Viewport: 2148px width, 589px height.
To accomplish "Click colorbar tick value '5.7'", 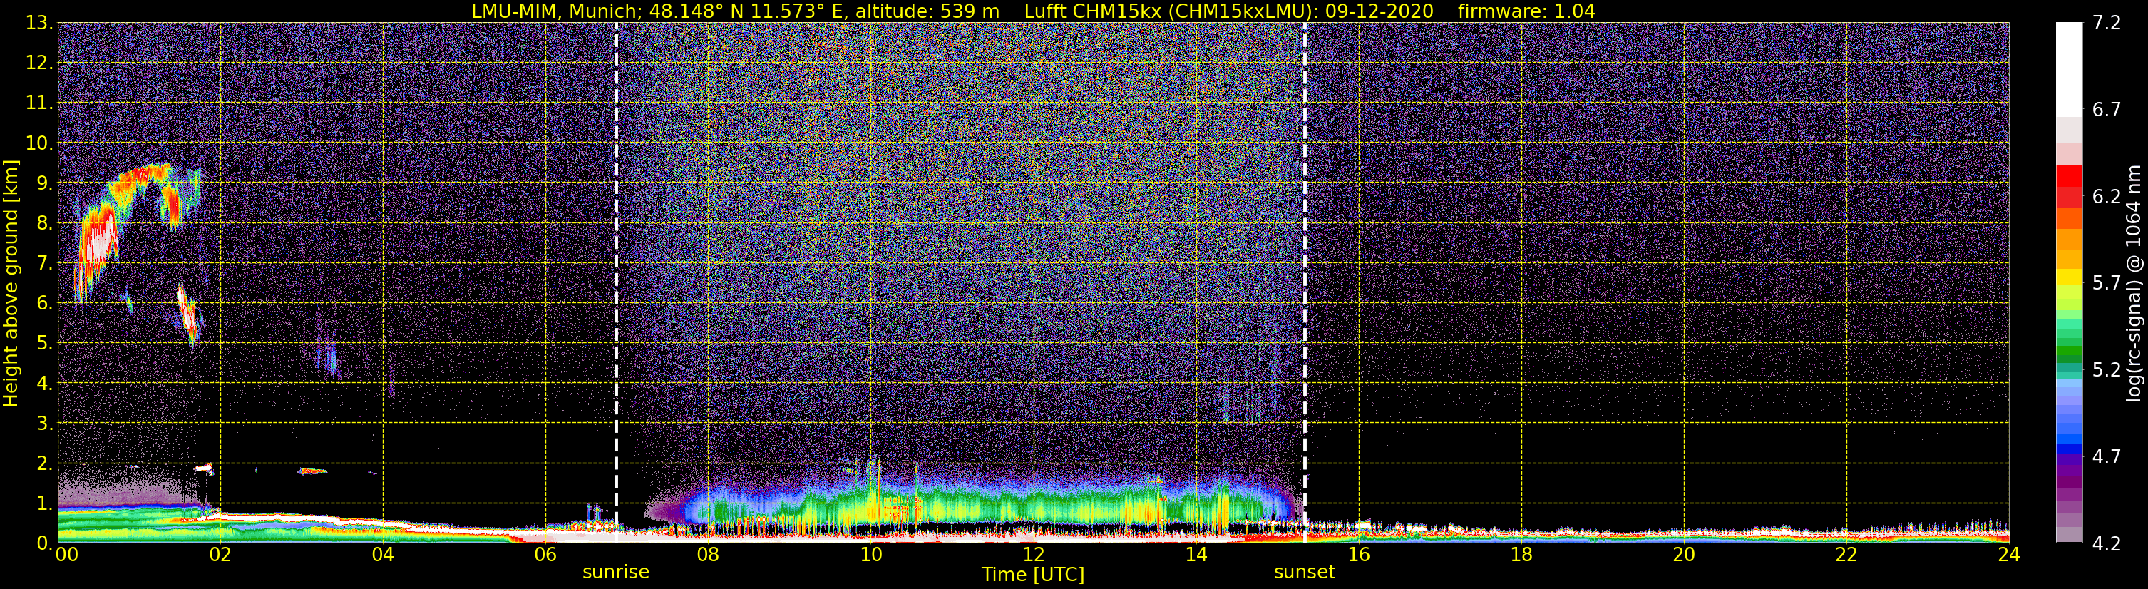I will tap(2107, 284).
